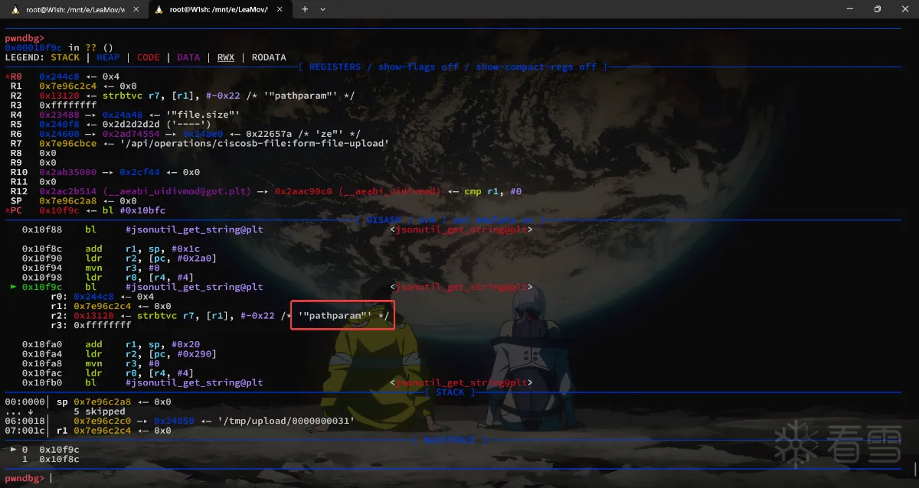Click the *R0 register row in REGISTERS
Screen dimensions: 919x488
62,76
